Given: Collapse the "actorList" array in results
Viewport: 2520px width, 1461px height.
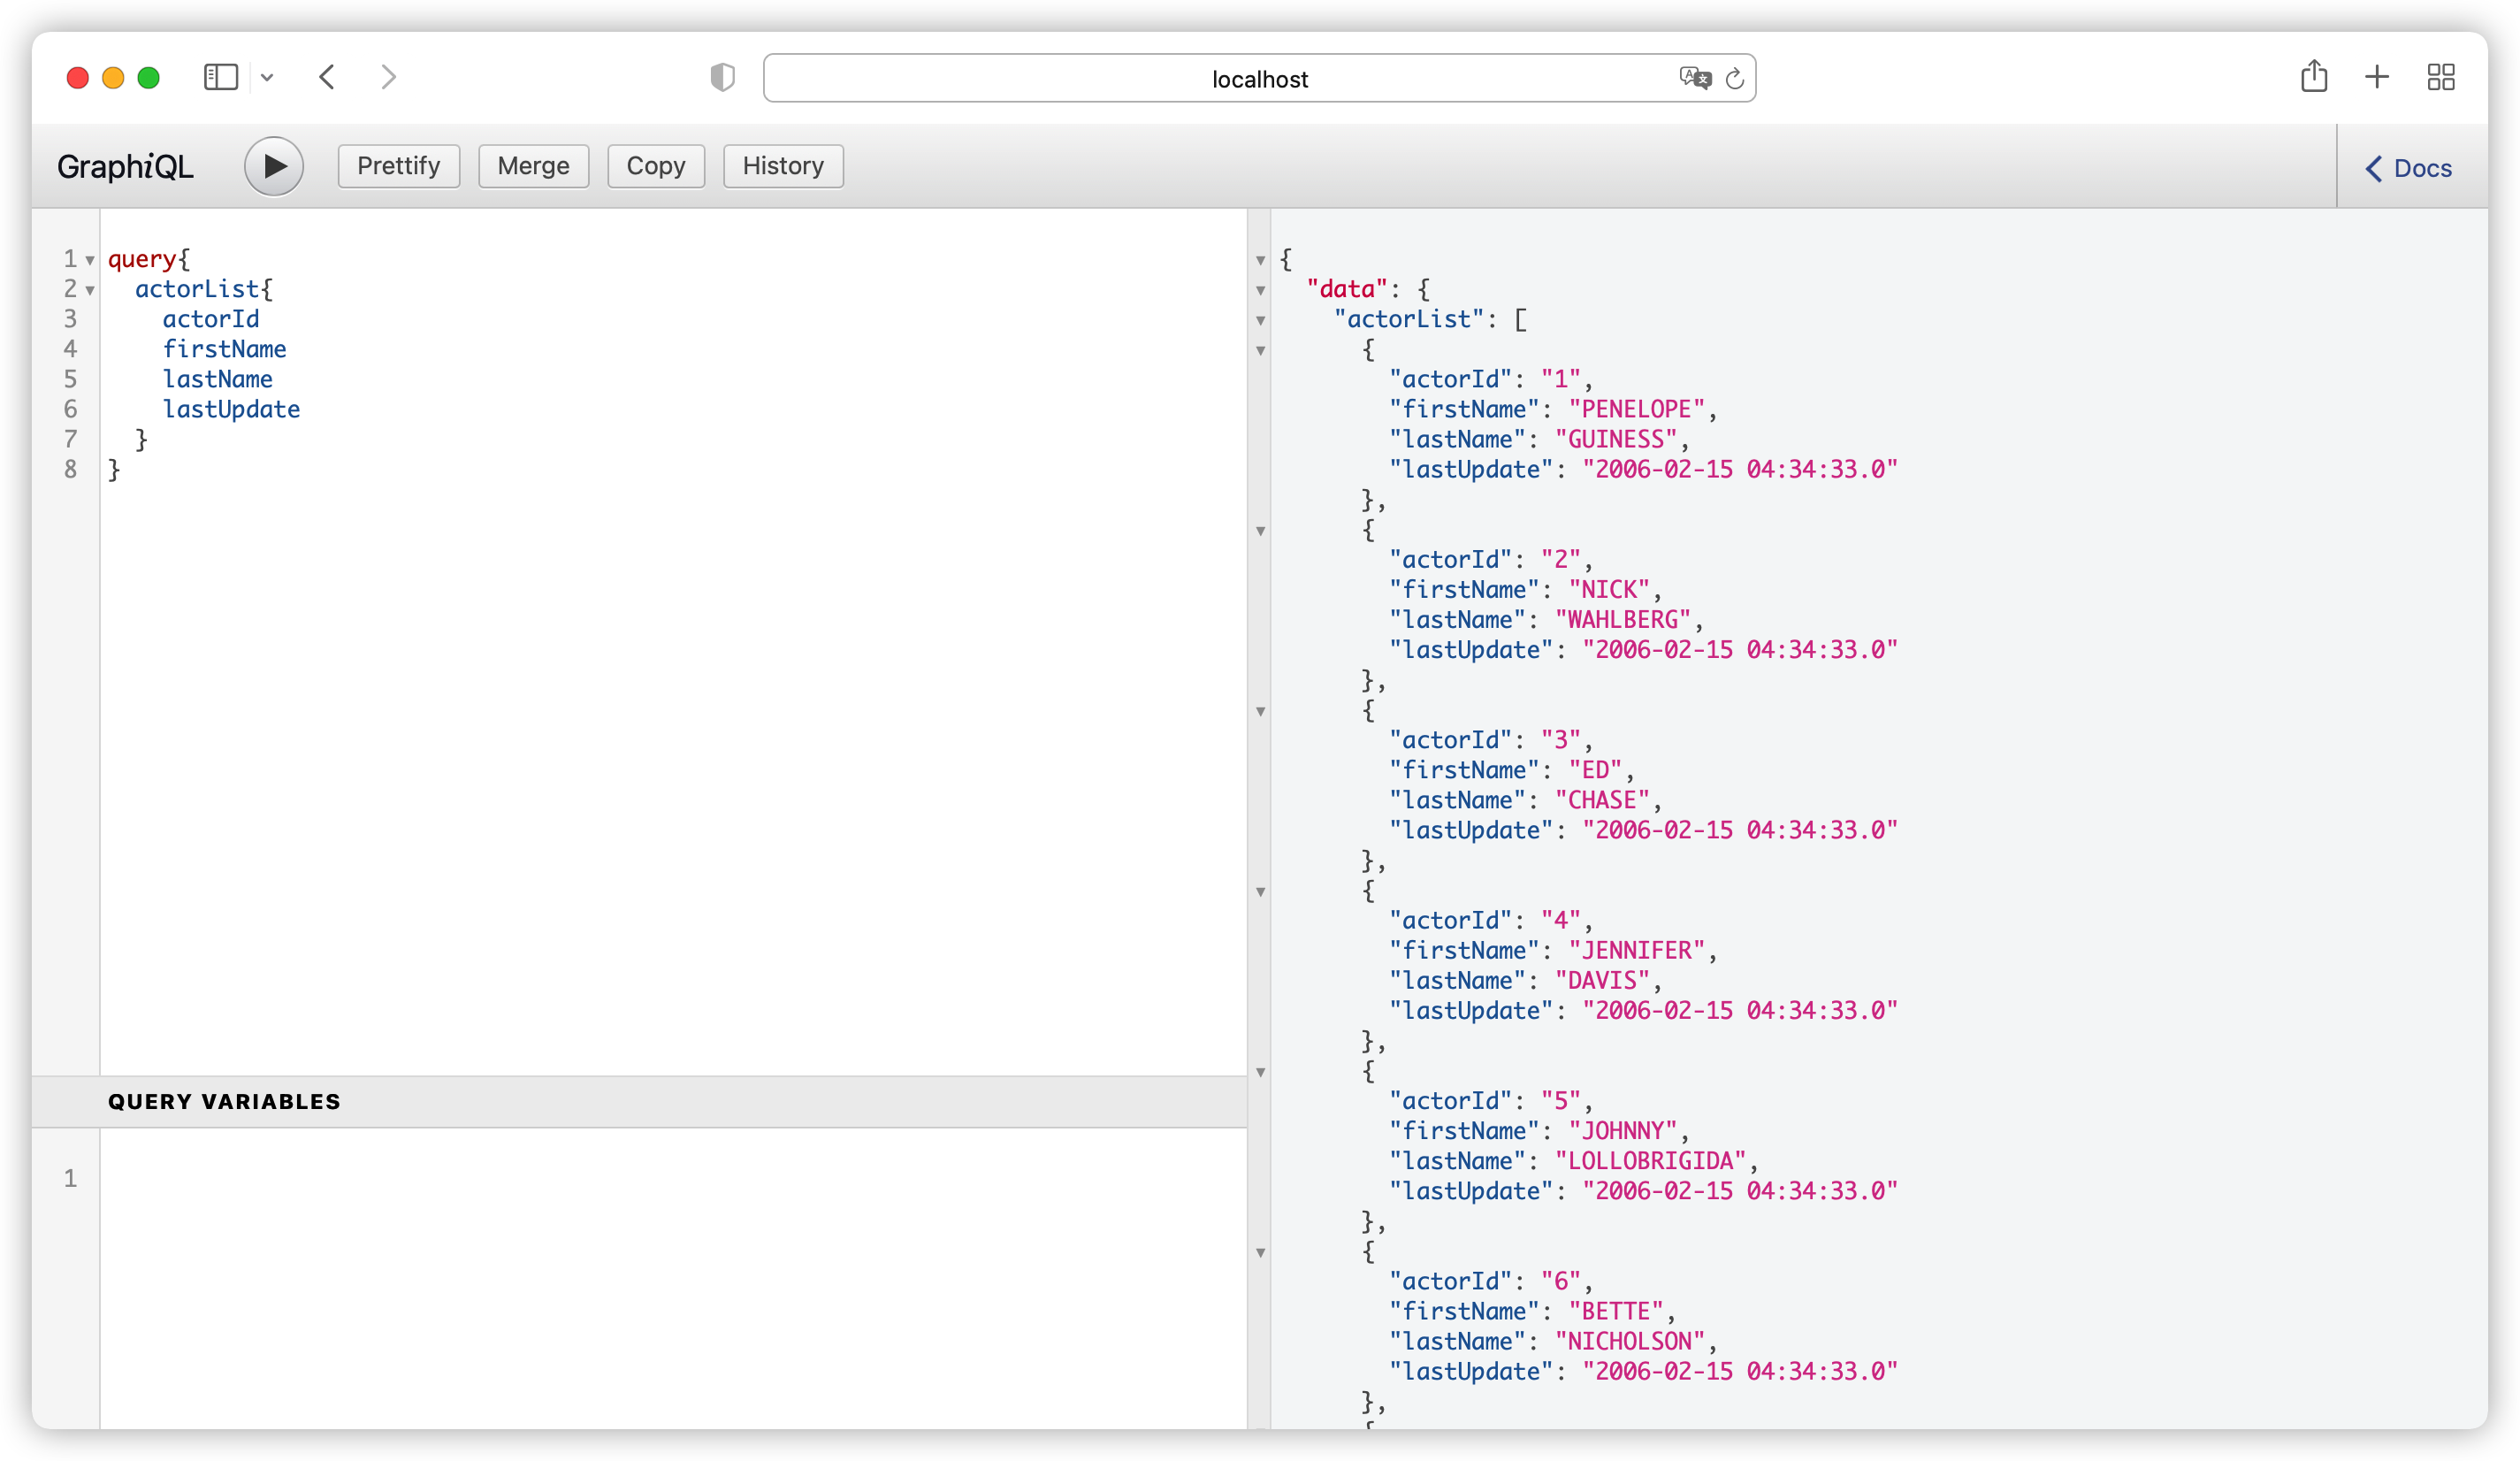Looking at the screenshot, I should pyautogui.click(x=1260, y=320).
